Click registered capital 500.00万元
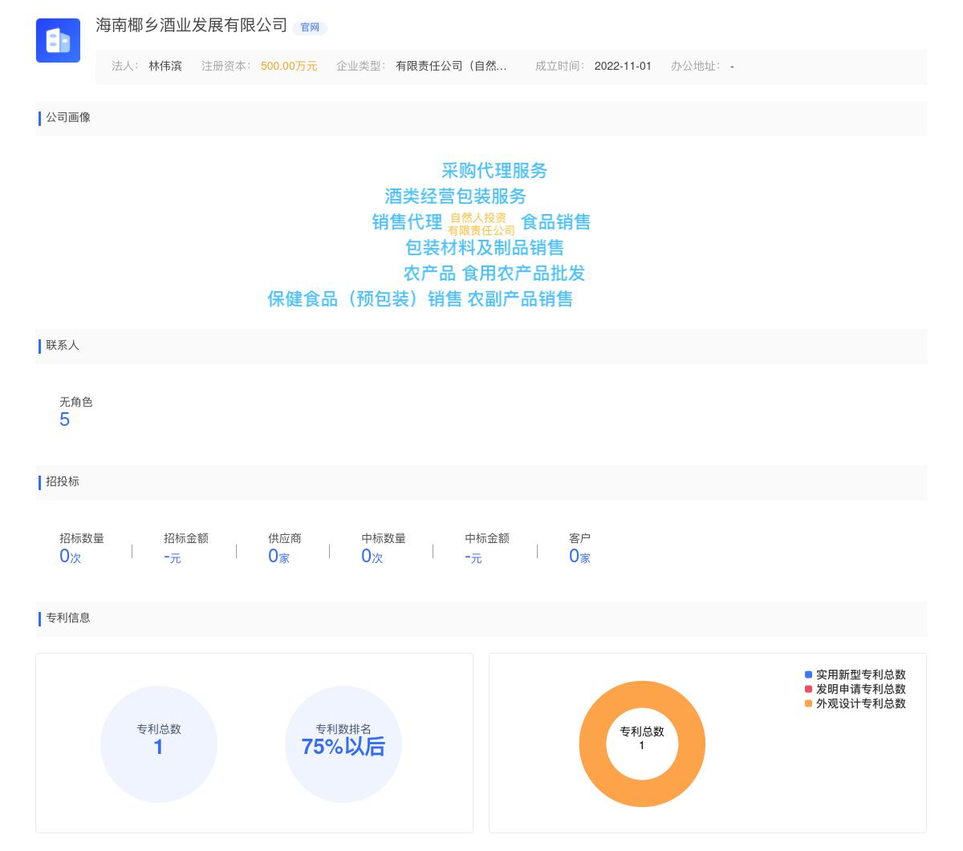Image resolution: width=963 pixels, height=851 pixels. (289, 66)
